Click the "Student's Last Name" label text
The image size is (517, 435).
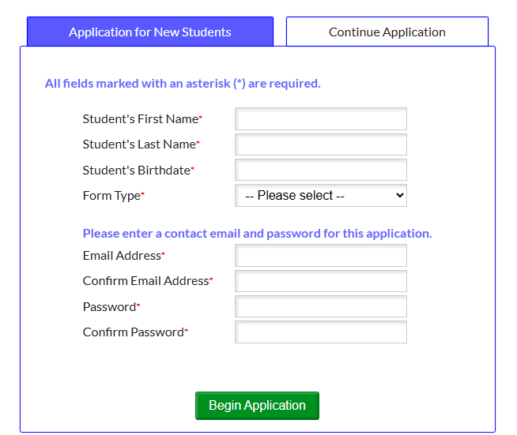(x=139, y=144)
